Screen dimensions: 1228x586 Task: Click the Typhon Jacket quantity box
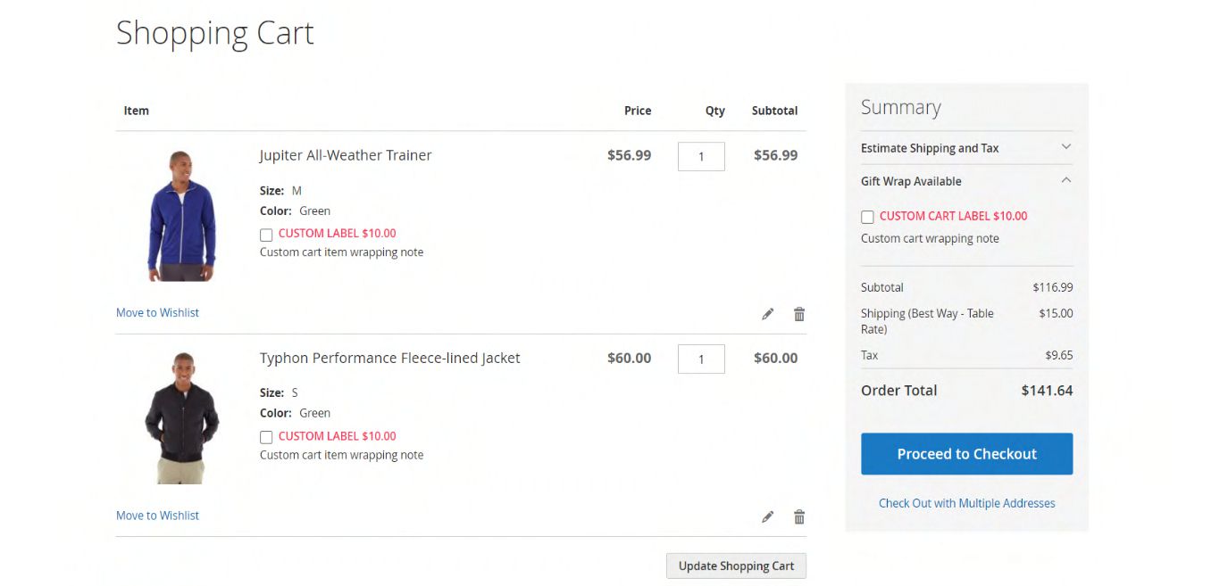(x=701, y=359)
